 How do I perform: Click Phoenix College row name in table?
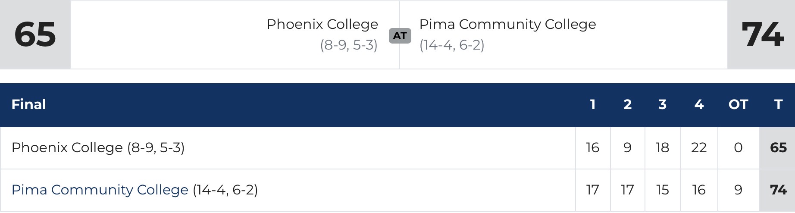67,148
